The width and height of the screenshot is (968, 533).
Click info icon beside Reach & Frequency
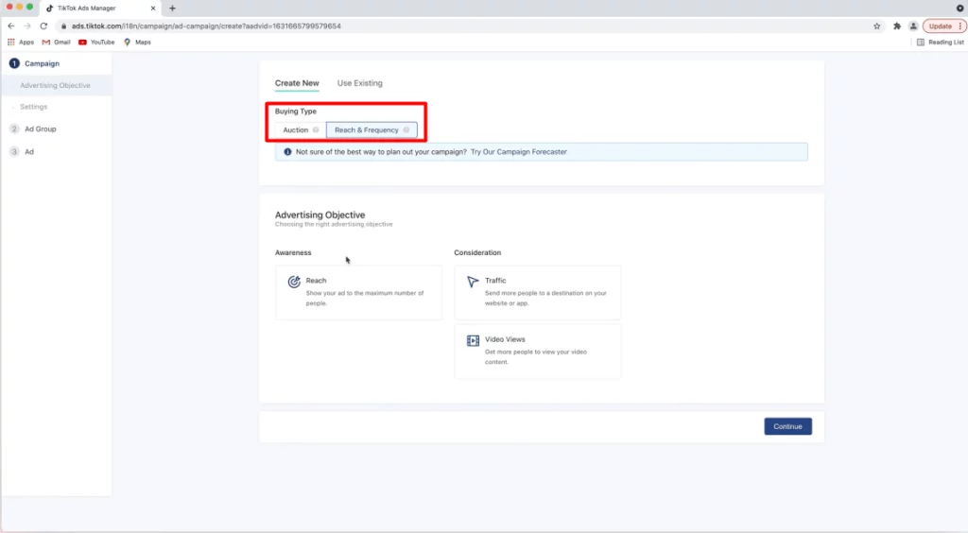coord(406,130)
